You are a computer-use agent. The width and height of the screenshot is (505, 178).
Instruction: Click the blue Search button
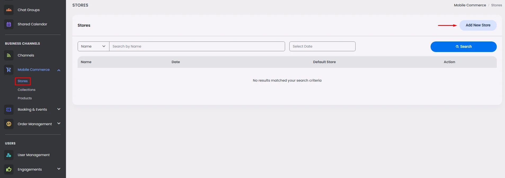pos(463,47)
